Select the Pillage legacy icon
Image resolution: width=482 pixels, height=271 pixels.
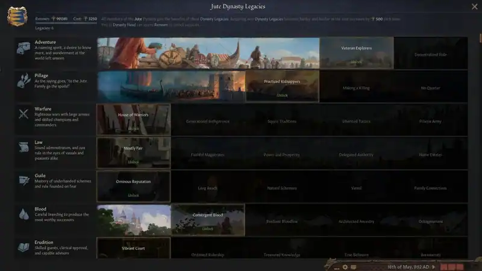click(x=23, y=81)
